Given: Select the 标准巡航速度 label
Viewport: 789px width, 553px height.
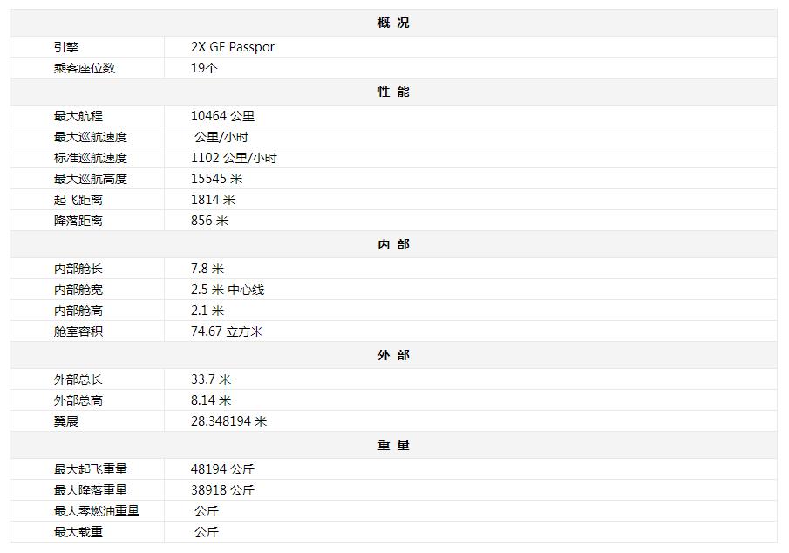Looking at the screenshot, I should (91, 158).
